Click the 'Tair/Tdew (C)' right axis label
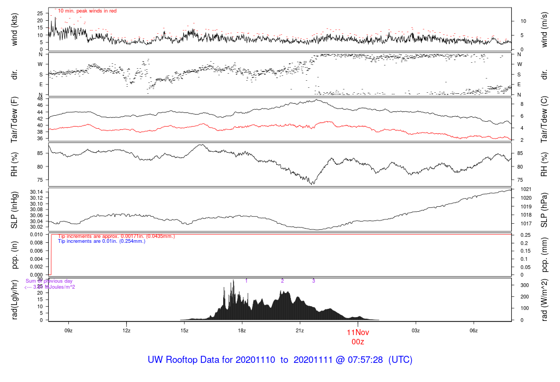560x382 pixels. 544,120
